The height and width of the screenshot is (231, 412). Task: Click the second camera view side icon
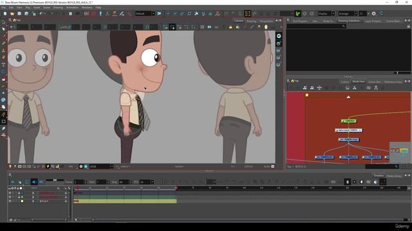[279, 43]
